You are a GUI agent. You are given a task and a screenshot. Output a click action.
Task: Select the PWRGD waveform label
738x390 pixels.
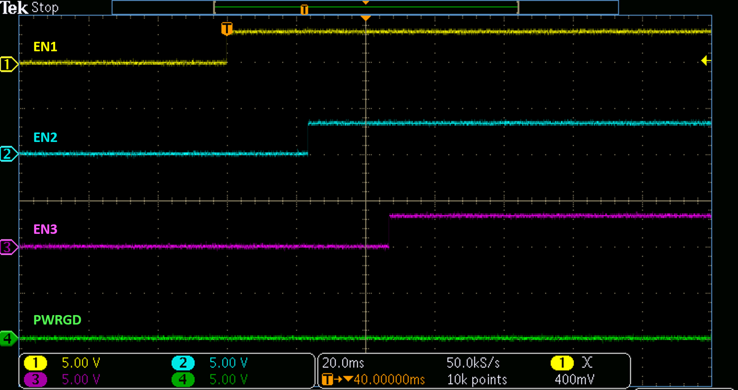pyautogui.click(x=58, y=320)
